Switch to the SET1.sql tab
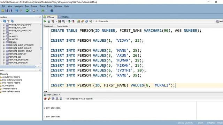 (50, 17)
